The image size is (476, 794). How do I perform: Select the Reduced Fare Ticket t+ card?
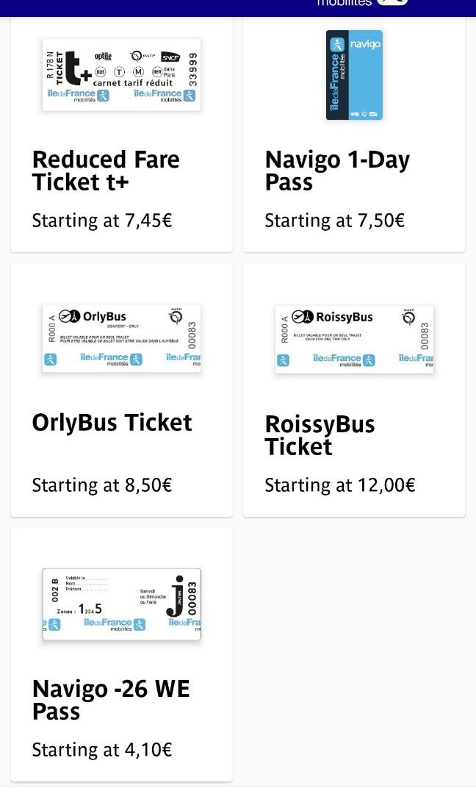[x=121, y=133]
